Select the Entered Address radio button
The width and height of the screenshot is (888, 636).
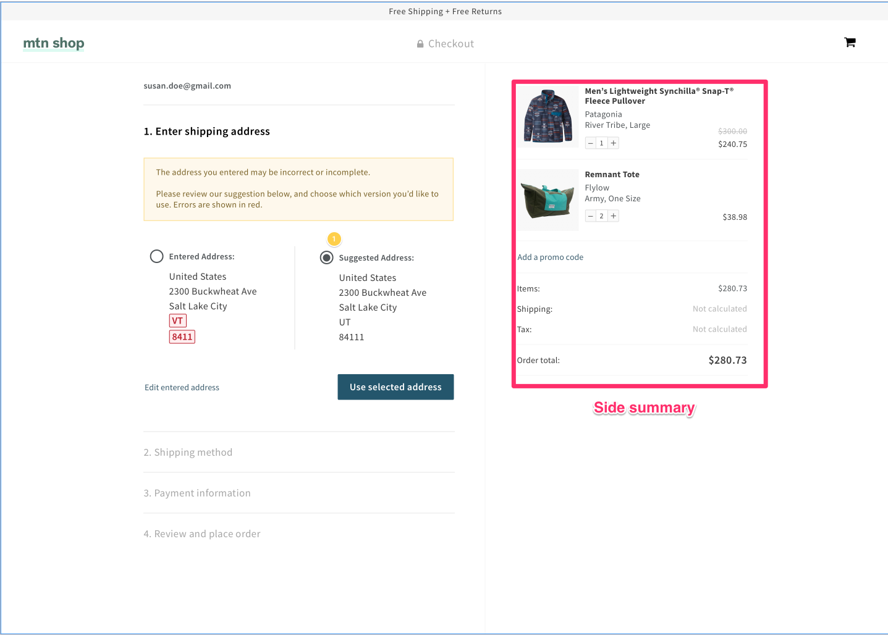(x=156, y=256)
